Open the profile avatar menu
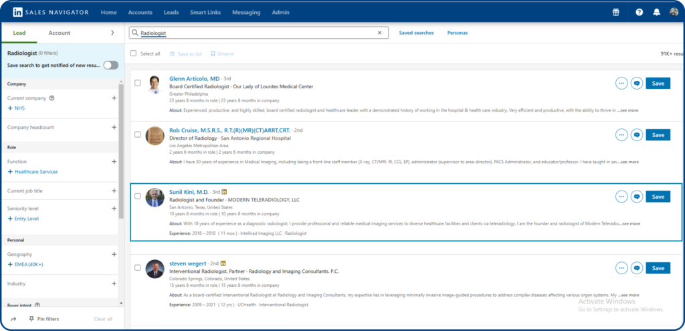The image size is (685, 331). coord(674,12)
